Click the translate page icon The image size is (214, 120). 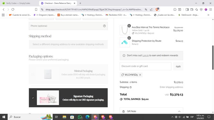146,9
